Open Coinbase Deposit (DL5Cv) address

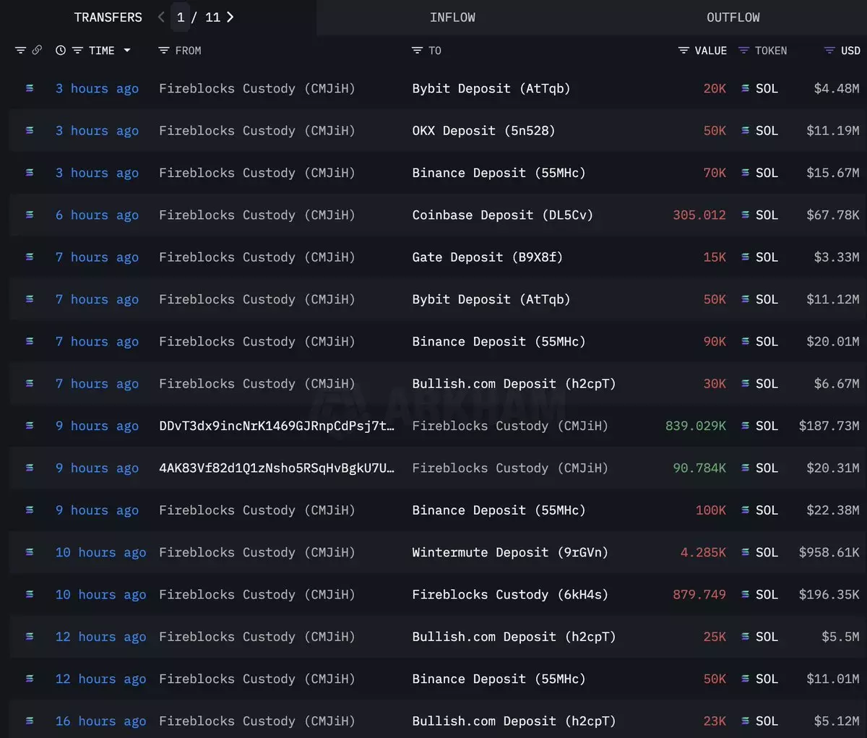click(502, 215)
